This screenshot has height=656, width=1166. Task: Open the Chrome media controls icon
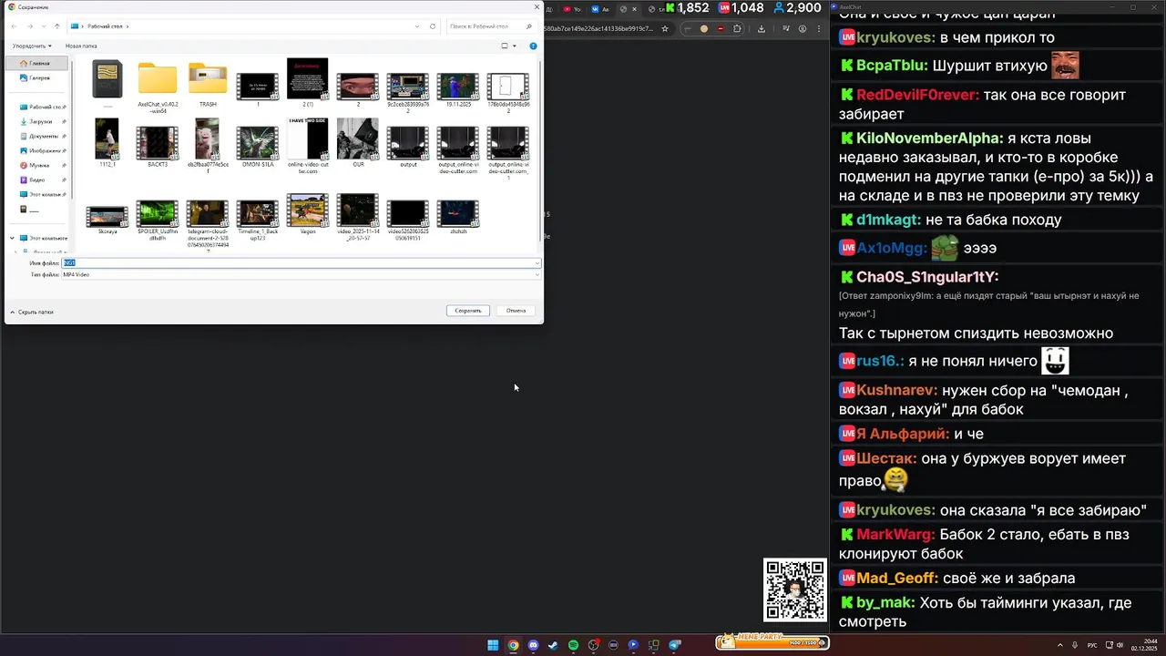click(x=785, y=28)
